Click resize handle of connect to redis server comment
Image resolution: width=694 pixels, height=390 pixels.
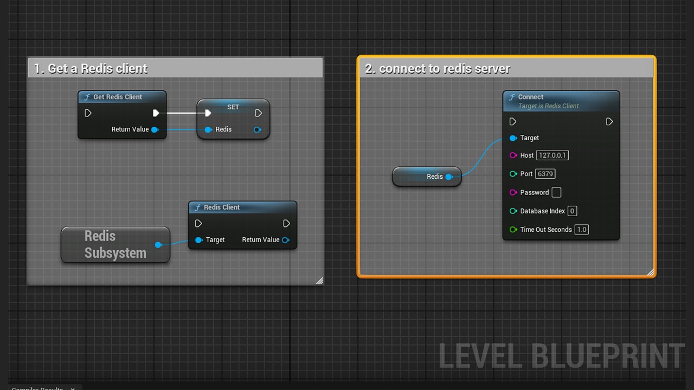tap(651, 272)
